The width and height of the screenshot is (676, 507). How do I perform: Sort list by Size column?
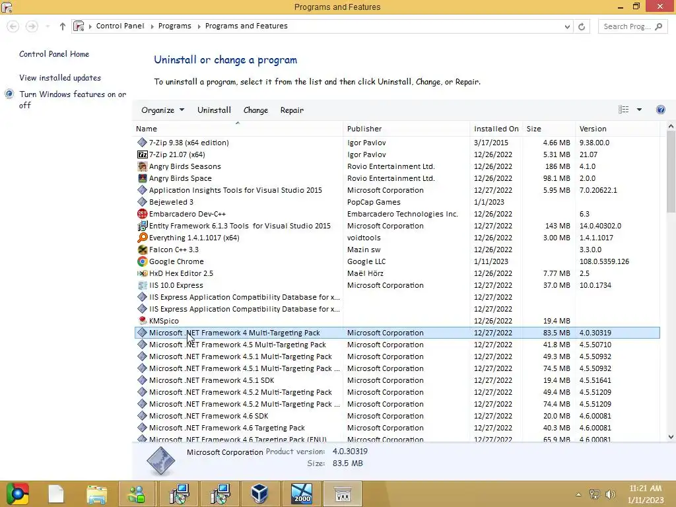tap(549, 129)
